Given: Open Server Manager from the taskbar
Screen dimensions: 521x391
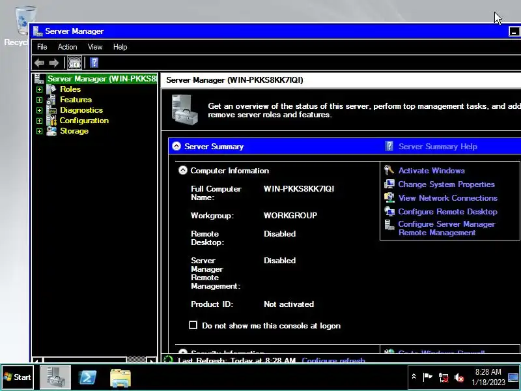Looking at the screenshot, I should pos(55,377).
